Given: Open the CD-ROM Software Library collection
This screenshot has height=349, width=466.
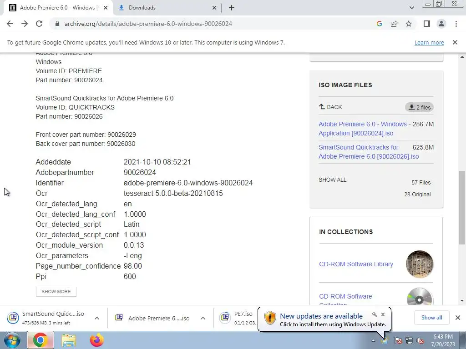Looking at the screenshot, I should pos(356,264).
